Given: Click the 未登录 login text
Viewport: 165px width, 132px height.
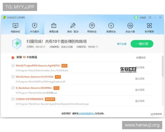Looking at the screenshot, I should pyautogui.click(x=143, y=18).
